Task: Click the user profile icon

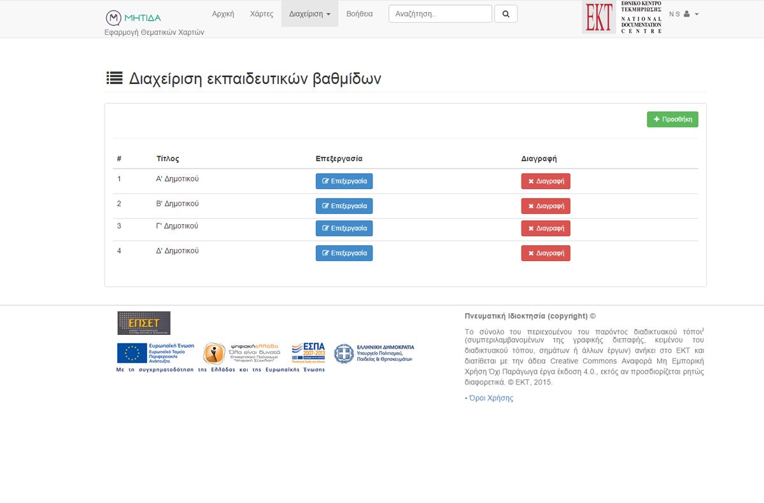Action: tap(687, 14)
